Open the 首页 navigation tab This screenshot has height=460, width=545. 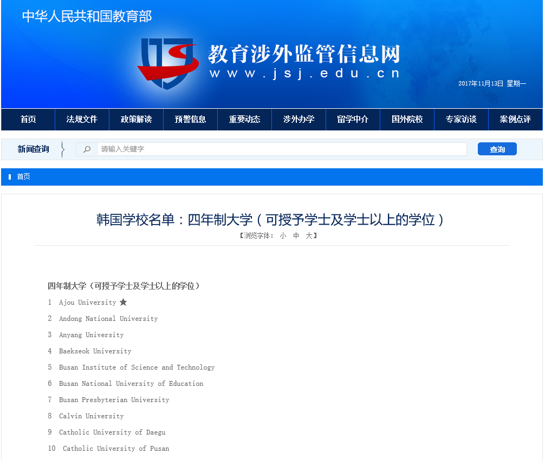[28, 120]
